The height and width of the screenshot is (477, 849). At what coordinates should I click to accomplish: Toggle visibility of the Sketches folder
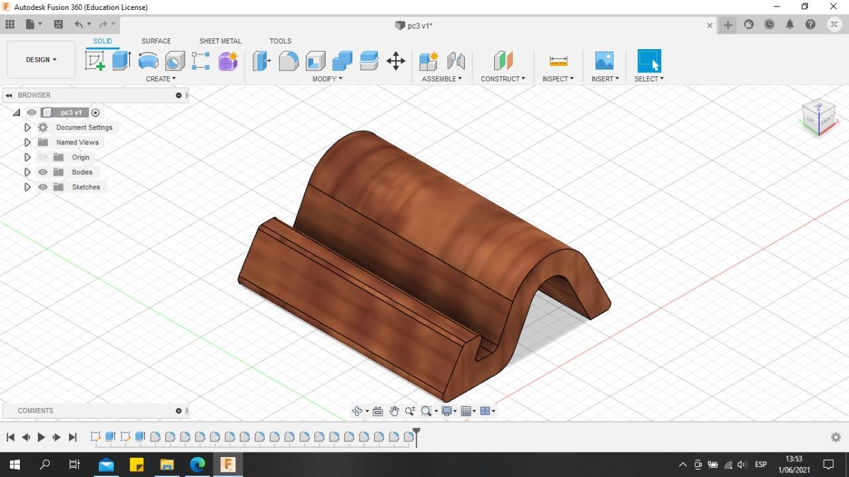[x=43, y=187]
